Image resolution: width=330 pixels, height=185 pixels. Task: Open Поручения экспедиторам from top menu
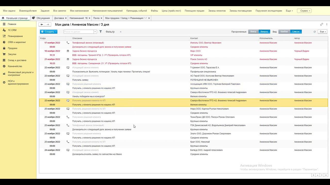tap(269, 11)
